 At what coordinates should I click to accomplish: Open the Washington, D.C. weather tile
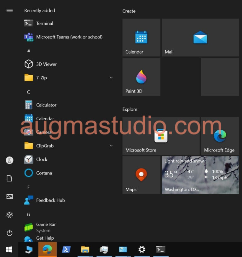200,175
